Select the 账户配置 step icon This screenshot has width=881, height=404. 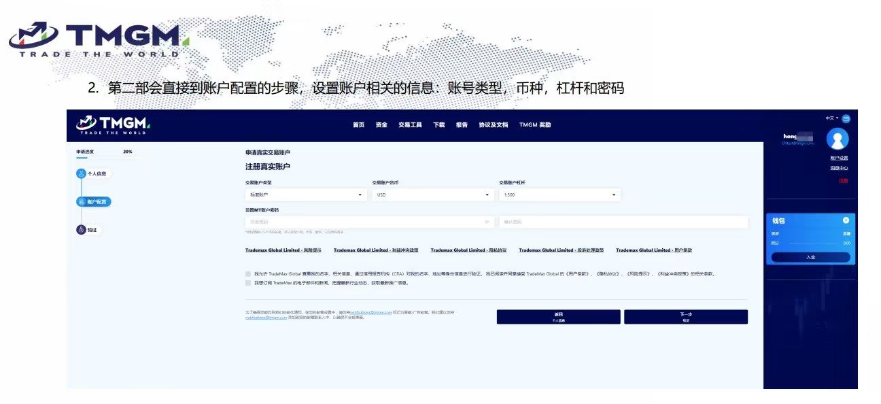(x=81, y=202)
